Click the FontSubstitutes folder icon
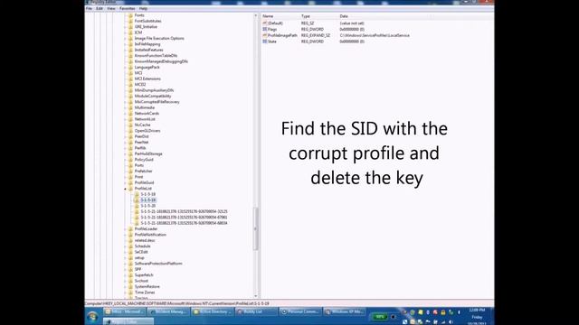The height and width of the screenshot is (325, 579). tap(130, 21)
